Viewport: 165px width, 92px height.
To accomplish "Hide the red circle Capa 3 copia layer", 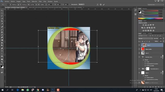I will coord(139,49).
